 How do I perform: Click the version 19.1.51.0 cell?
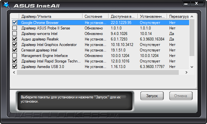point(118,50)
